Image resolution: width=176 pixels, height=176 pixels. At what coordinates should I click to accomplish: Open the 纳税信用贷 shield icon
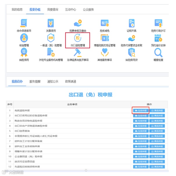pyautogui.click(x=132, y=52)
